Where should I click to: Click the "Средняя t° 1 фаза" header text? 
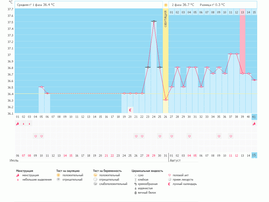pos(30,5)
